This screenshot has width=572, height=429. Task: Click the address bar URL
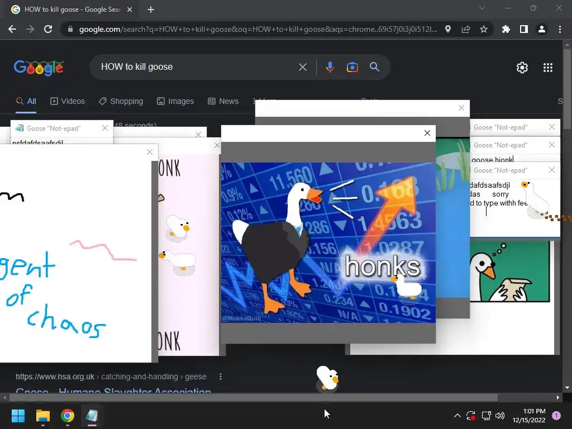coord(258,29)
